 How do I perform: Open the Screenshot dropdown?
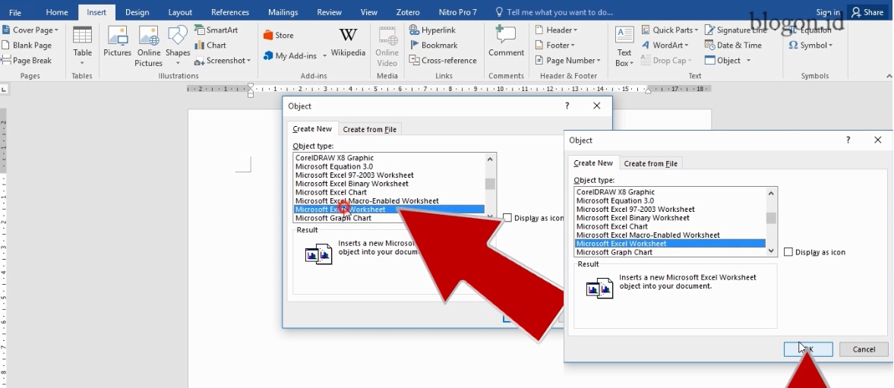[x=223, y=61]
